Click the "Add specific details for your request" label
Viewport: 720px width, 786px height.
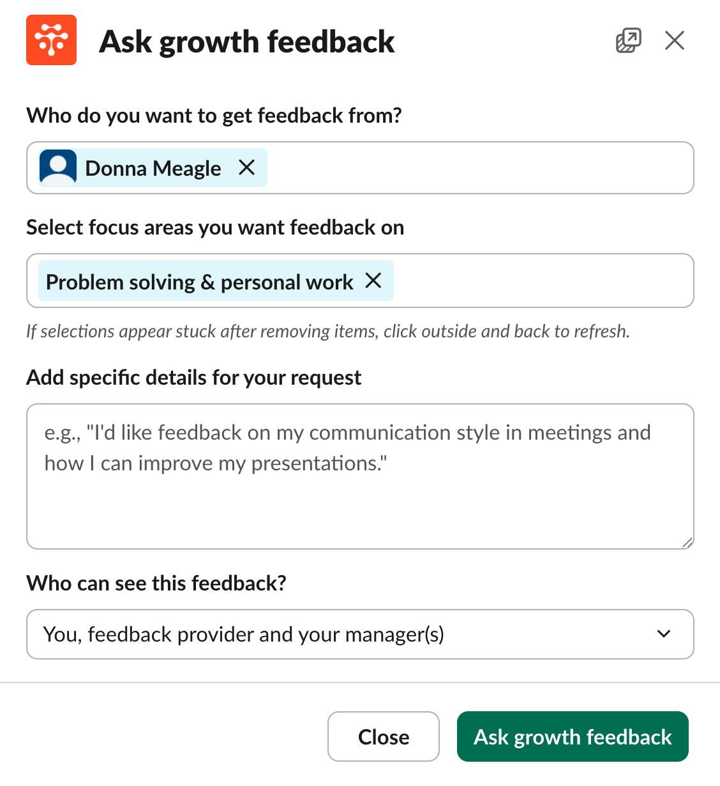(193, 378)
